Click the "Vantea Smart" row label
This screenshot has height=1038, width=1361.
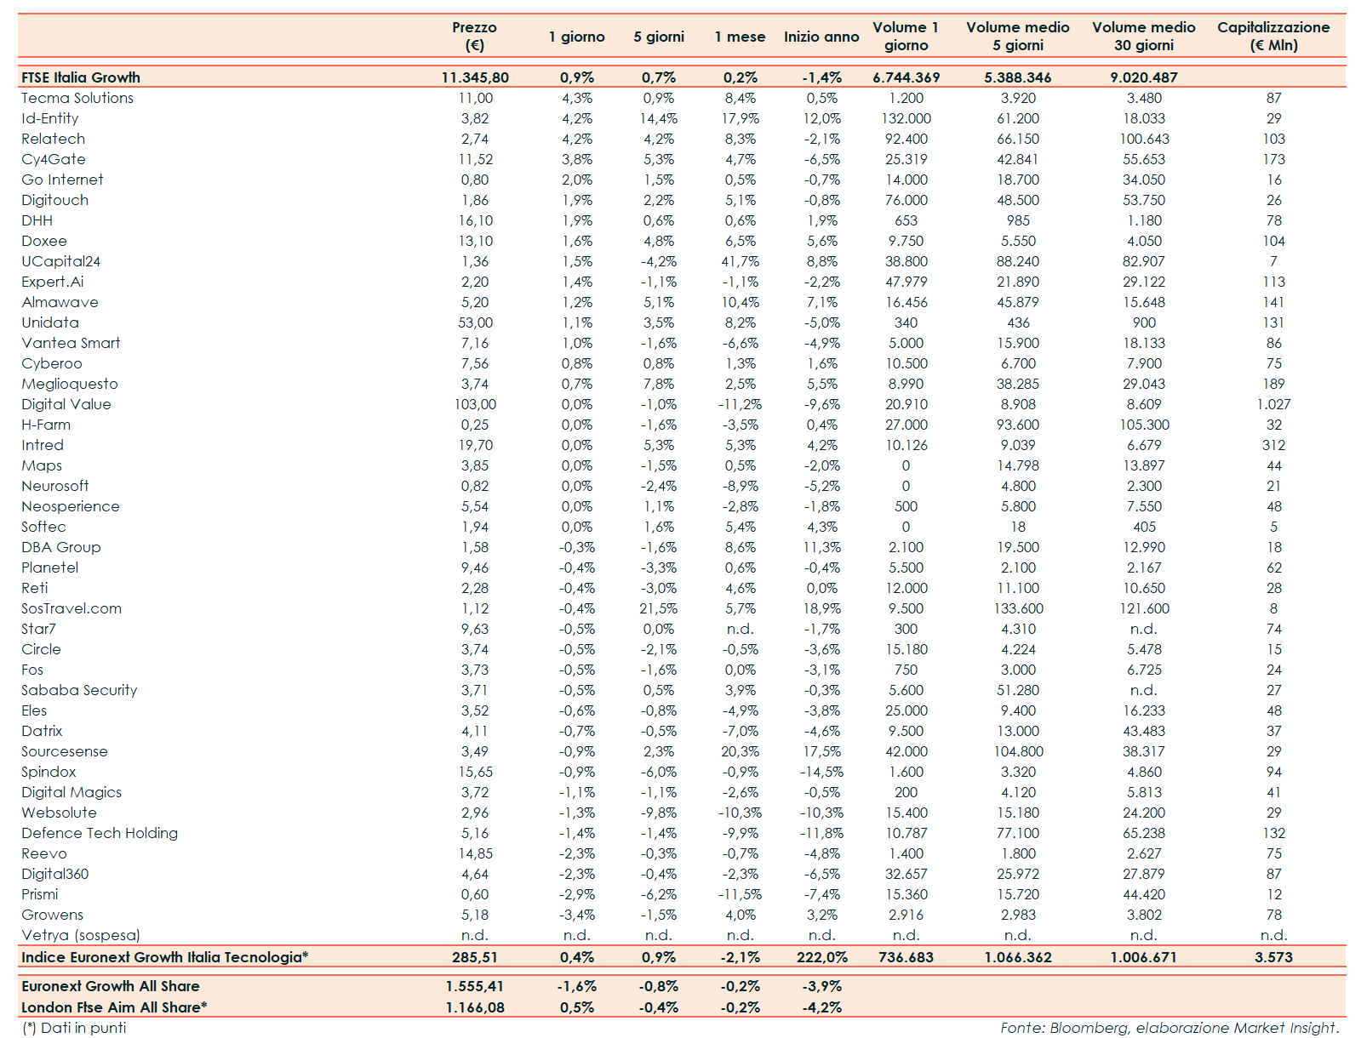tap(71, 343)
